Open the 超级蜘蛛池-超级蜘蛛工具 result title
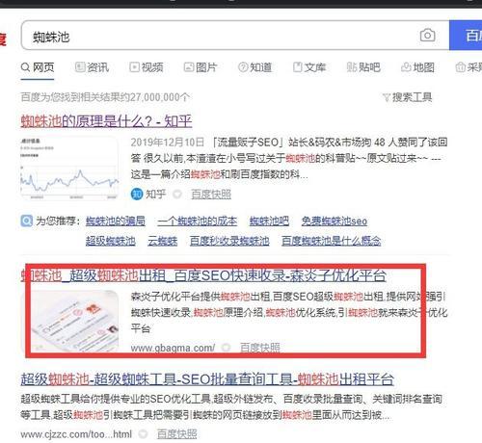The width and height of the screenshot is (482, 443). 207,379
